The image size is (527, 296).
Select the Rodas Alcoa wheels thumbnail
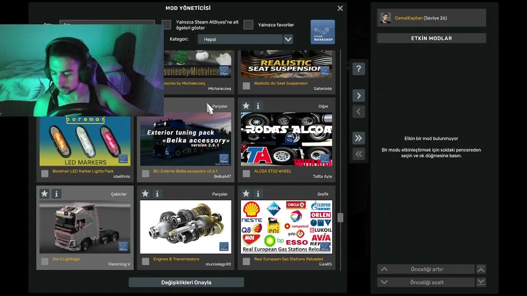point(287,139)
